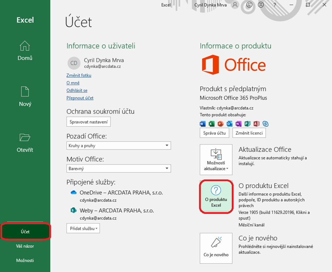332x272 pixels.
Task: Click Změnit licenci button
Action: pos(249,133)
